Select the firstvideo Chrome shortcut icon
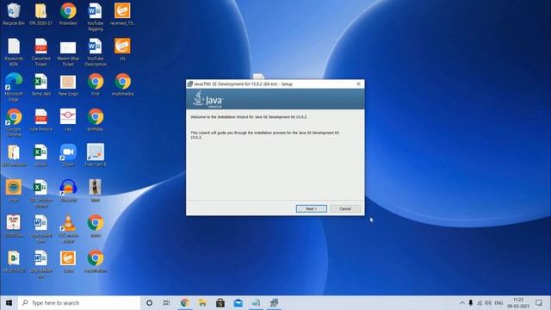This screenshot has height=310, width=551. pos(68,14)
